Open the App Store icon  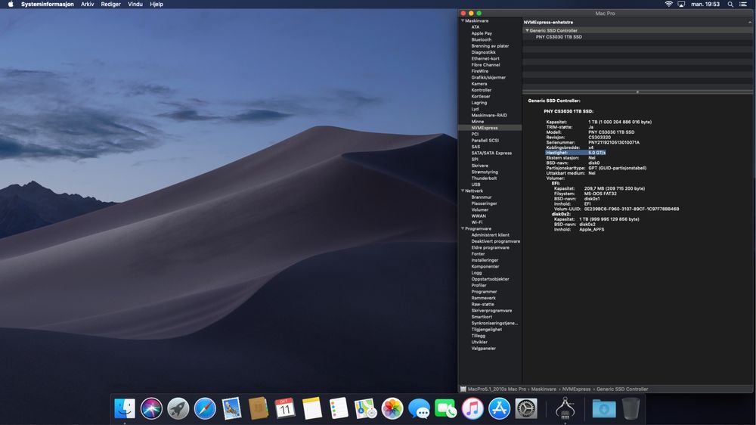(499, 408)
